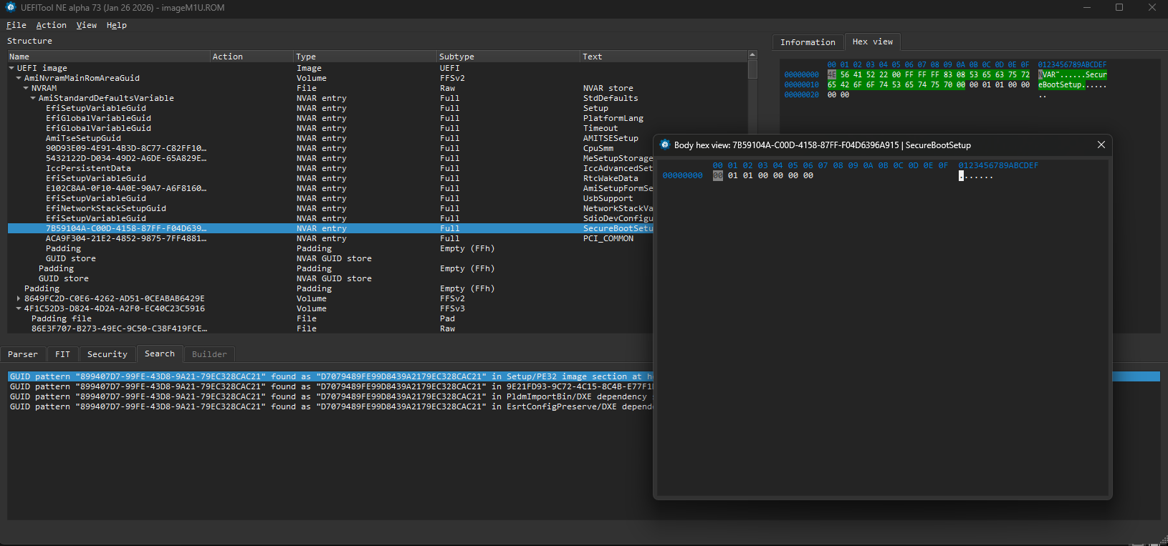1168x546 pixels.
Task: Open the Help menu
Action: tap(116, 25)
